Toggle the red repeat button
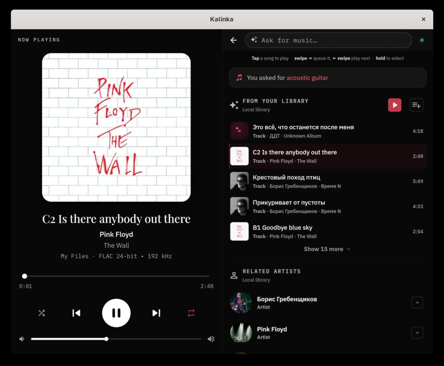 click(191, 313)
